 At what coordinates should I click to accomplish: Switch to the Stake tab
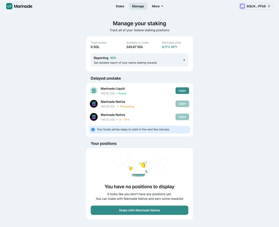pyautogui.click(x=120, y=6)
